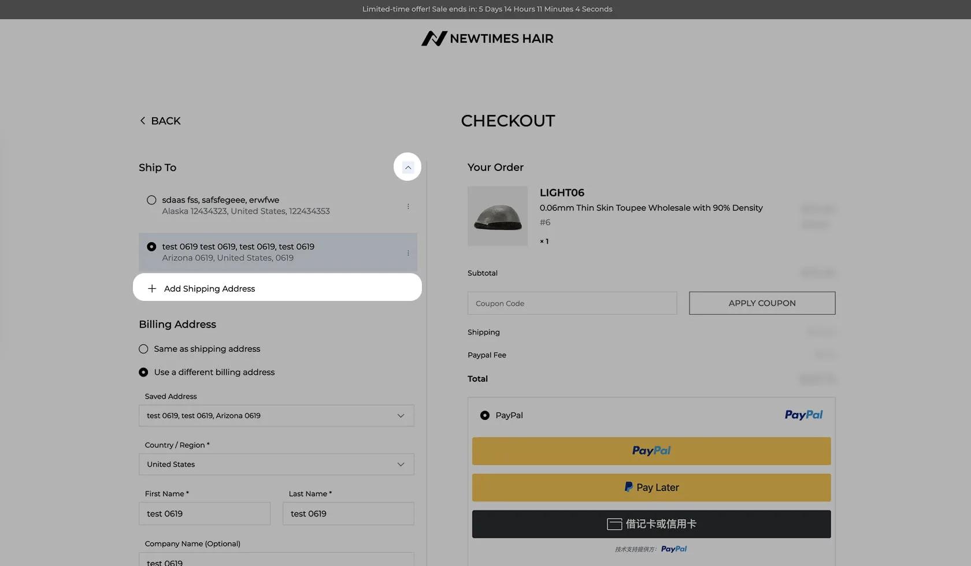This screenshot has height=566, width=971.
Task: Click the First Name field
Action: pyautogui.click(x=205, y=513)
